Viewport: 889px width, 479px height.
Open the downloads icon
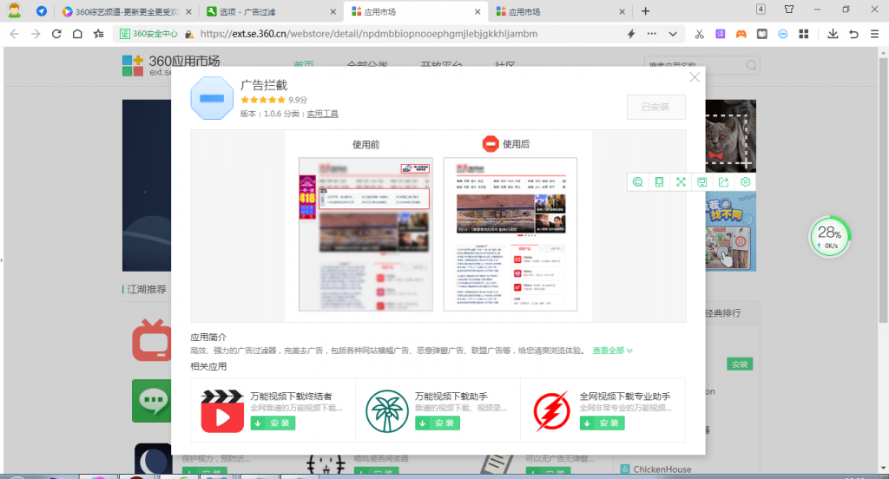click(x=833, y=34)
